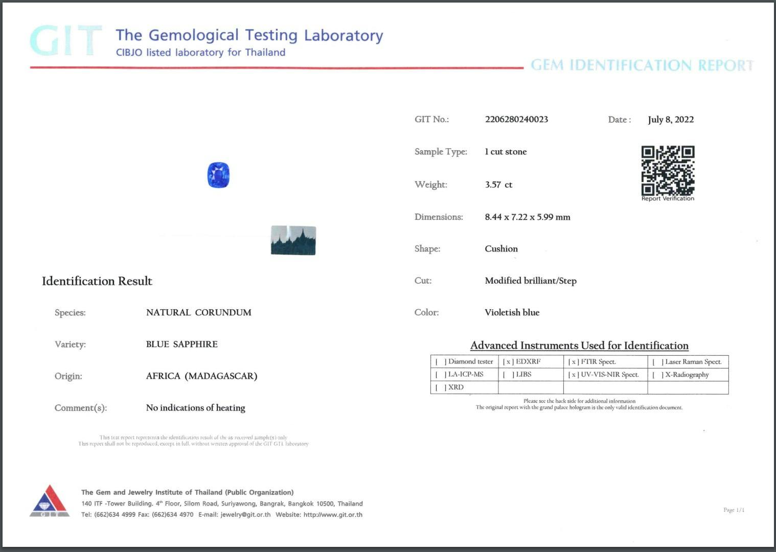Toggle the Diamond tester checkbox

(441, 362)
